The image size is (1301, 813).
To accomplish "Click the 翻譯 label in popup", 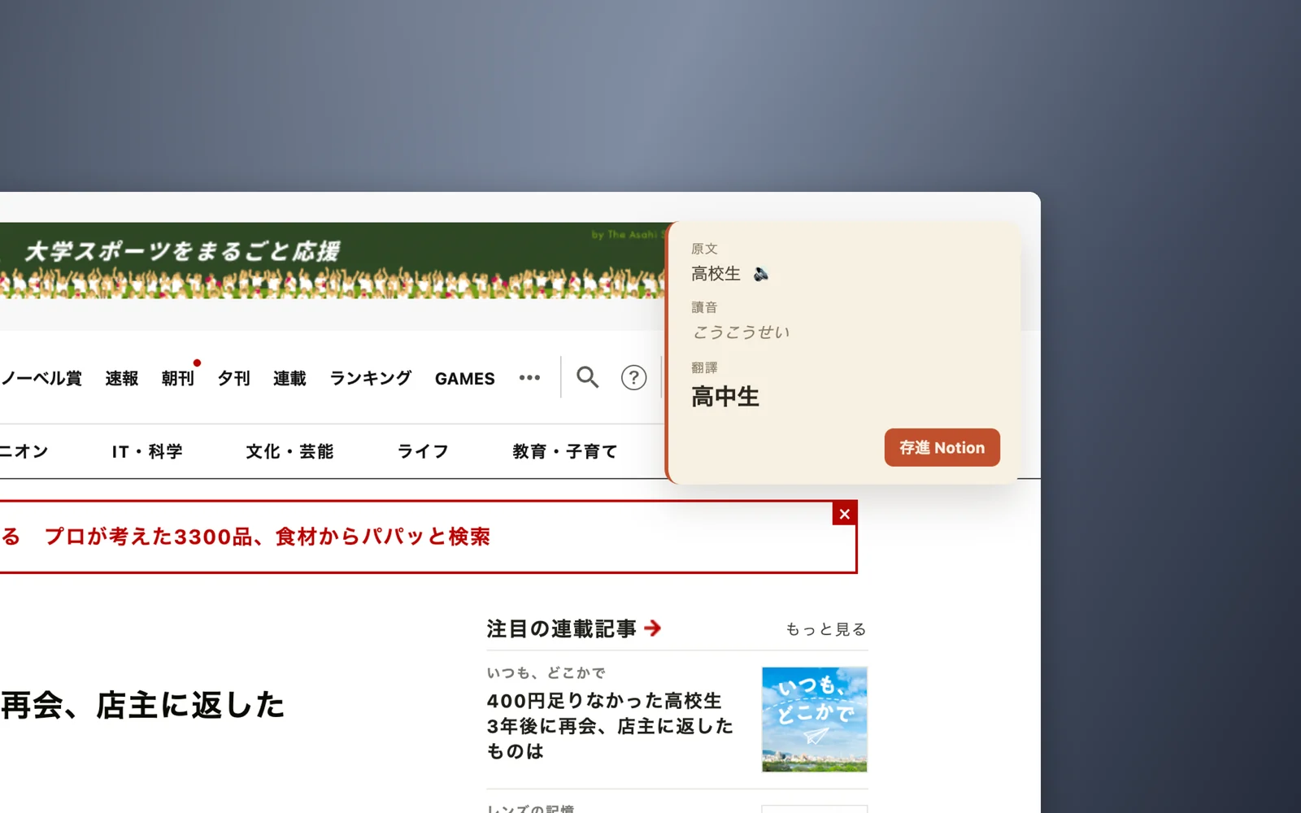I will (704, 367).
